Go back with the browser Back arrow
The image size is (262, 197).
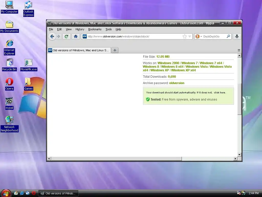(52, 36)
